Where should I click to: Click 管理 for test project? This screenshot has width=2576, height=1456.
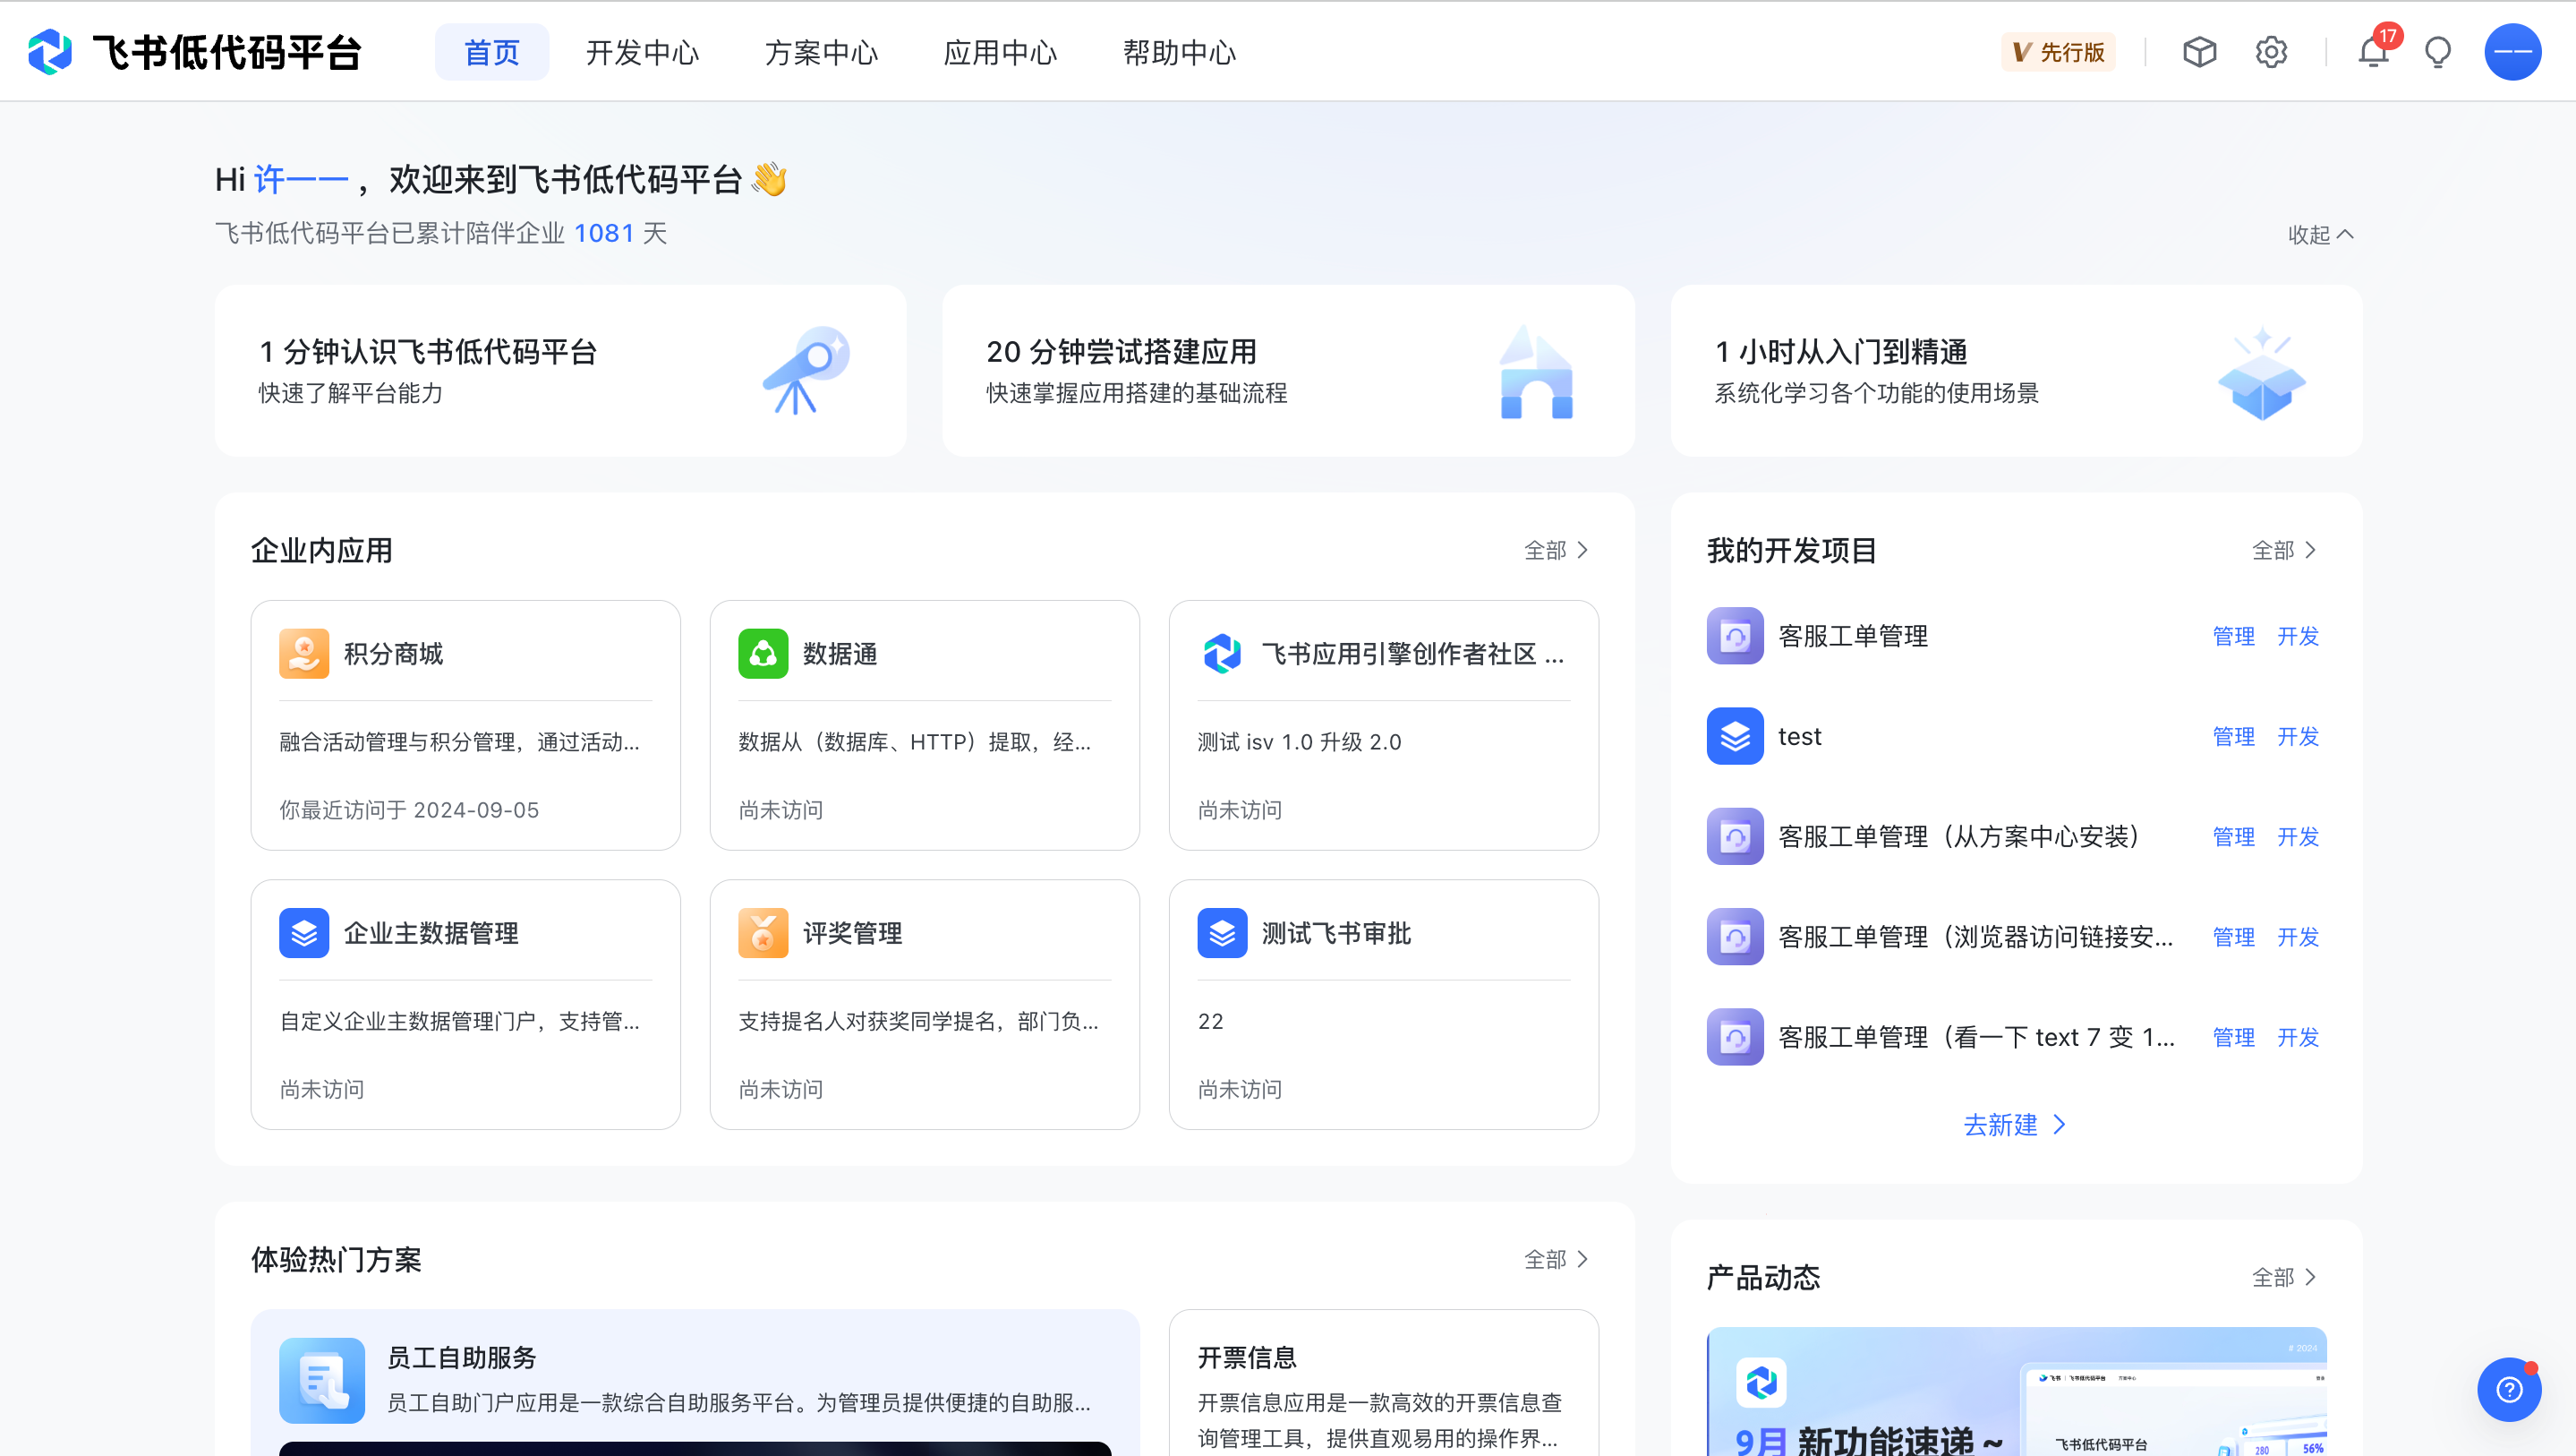(2233, 735)
